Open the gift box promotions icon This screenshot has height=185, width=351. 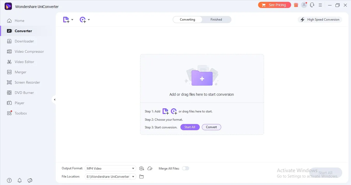click(x=296, y=5)
